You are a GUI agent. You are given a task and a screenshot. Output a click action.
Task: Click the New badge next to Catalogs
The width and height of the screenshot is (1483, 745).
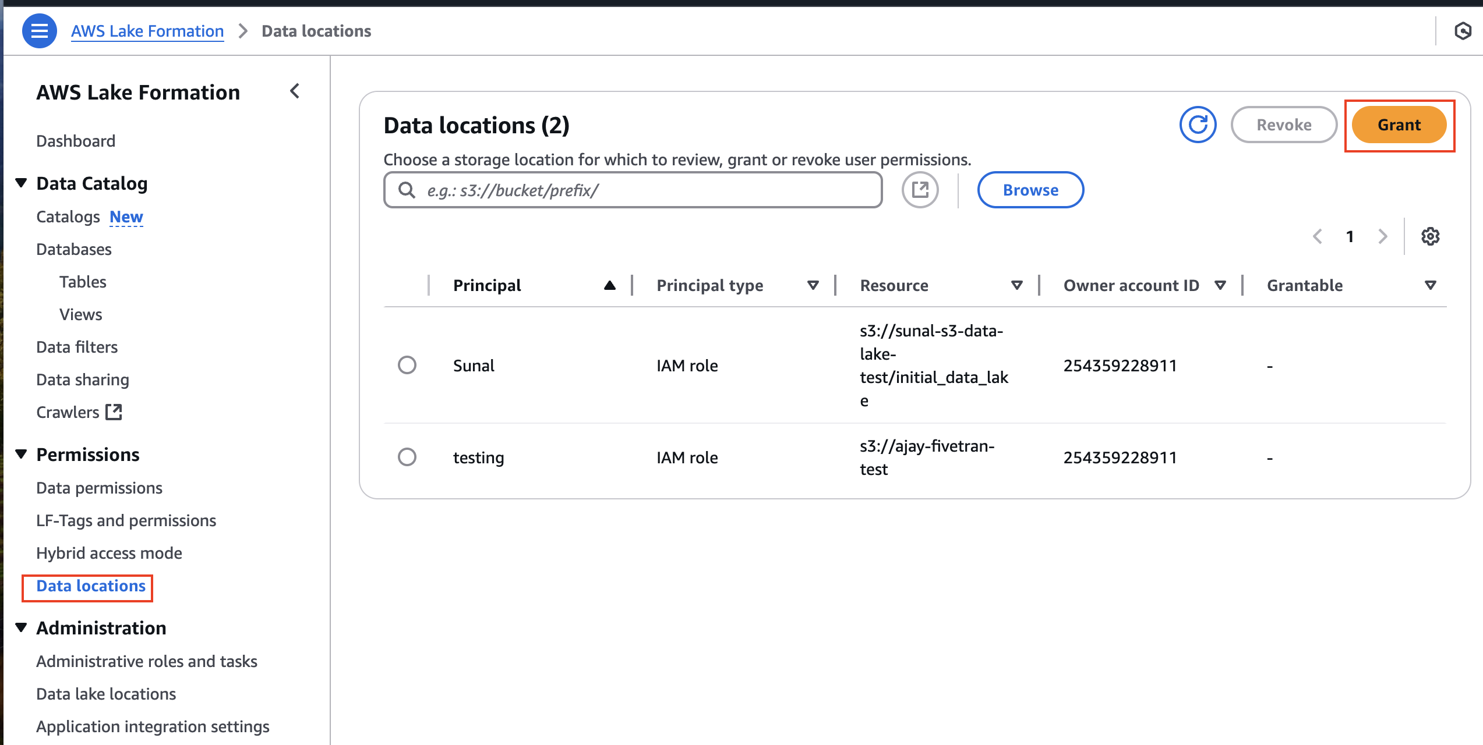tap(126, 217)
